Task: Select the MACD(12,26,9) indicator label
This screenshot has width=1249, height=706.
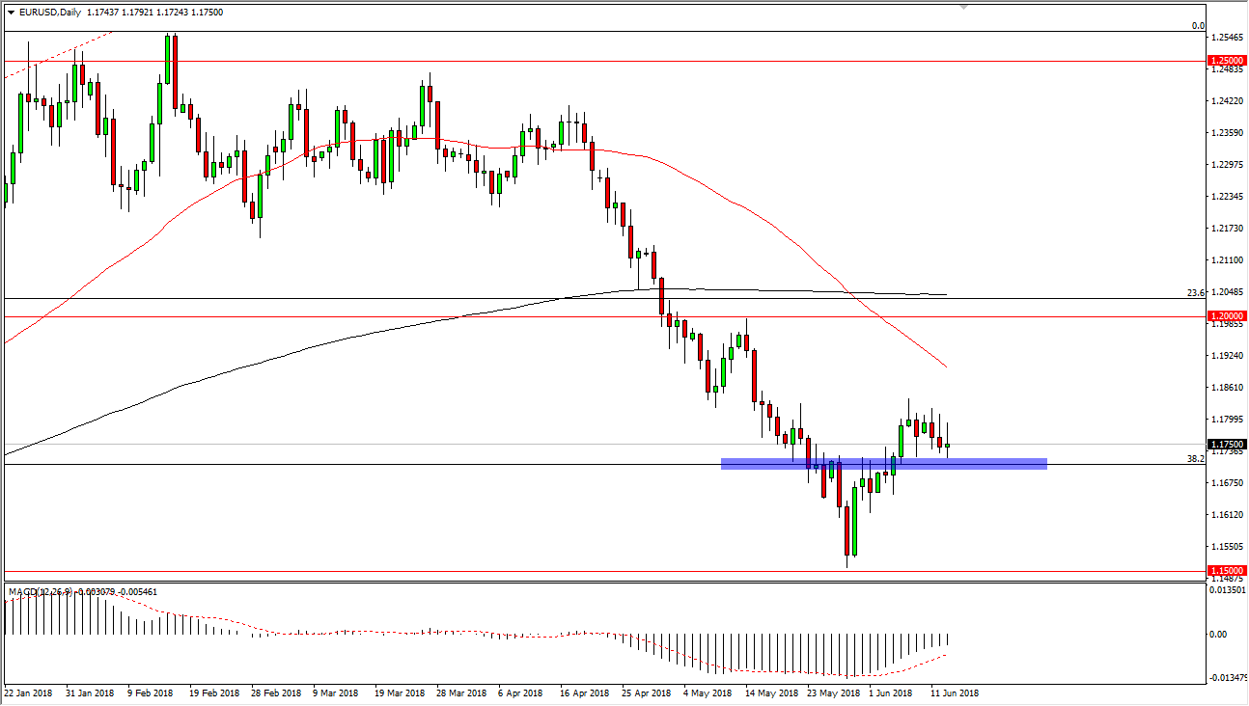Action: click(39, 591)
